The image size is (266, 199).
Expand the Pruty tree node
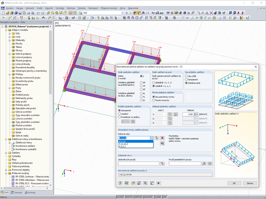click(x=10, y=88)
